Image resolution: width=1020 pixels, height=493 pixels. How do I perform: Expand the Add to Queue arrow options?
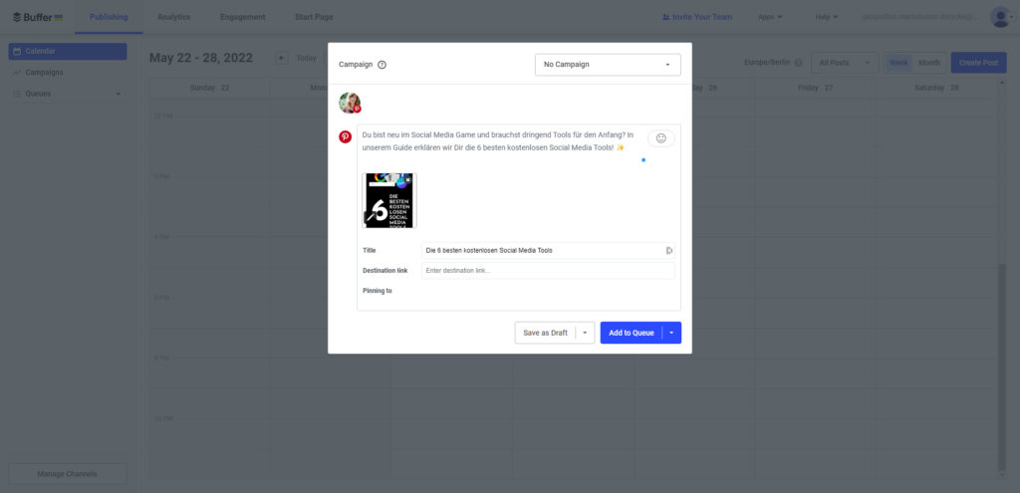point(671,333)
